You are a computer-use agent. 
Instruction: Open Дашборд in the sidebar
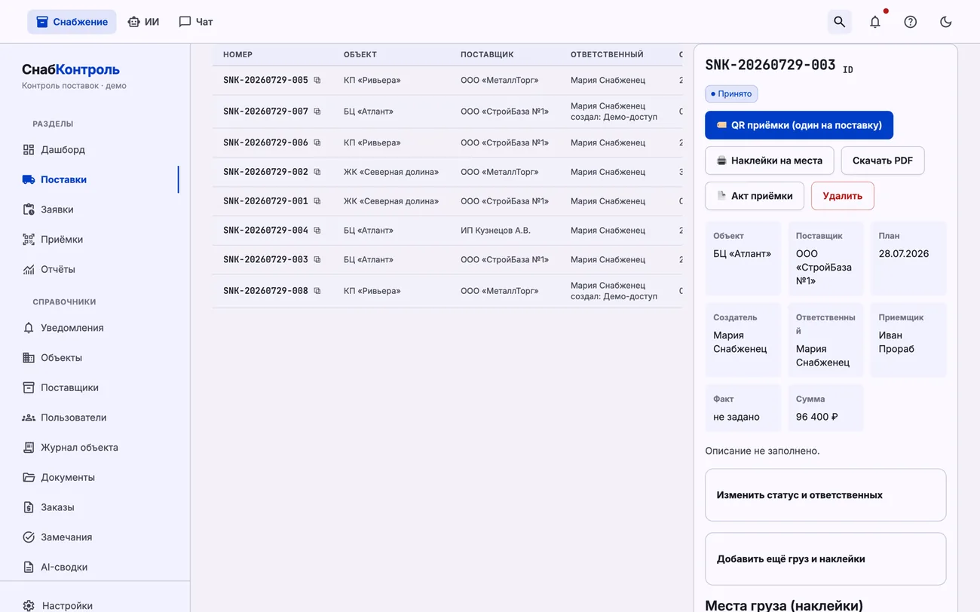pos(63,150)
